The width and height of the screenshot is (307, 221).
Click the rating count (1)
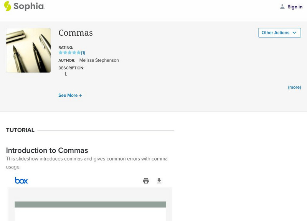pos(83,53)
